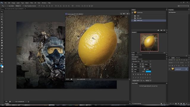Screen dimensions: 190x107
Task: Hide the Background layer eye icon
Action: (x=170, y=69)
